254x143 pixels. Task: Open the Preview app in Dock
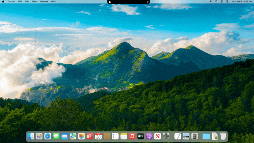click(186, 136)
